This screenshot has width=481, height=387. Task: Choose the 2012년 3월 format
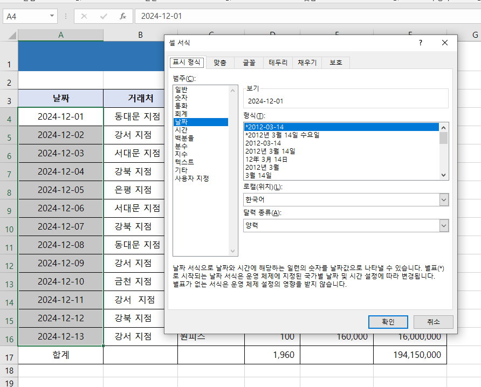(x=341, y=168)
